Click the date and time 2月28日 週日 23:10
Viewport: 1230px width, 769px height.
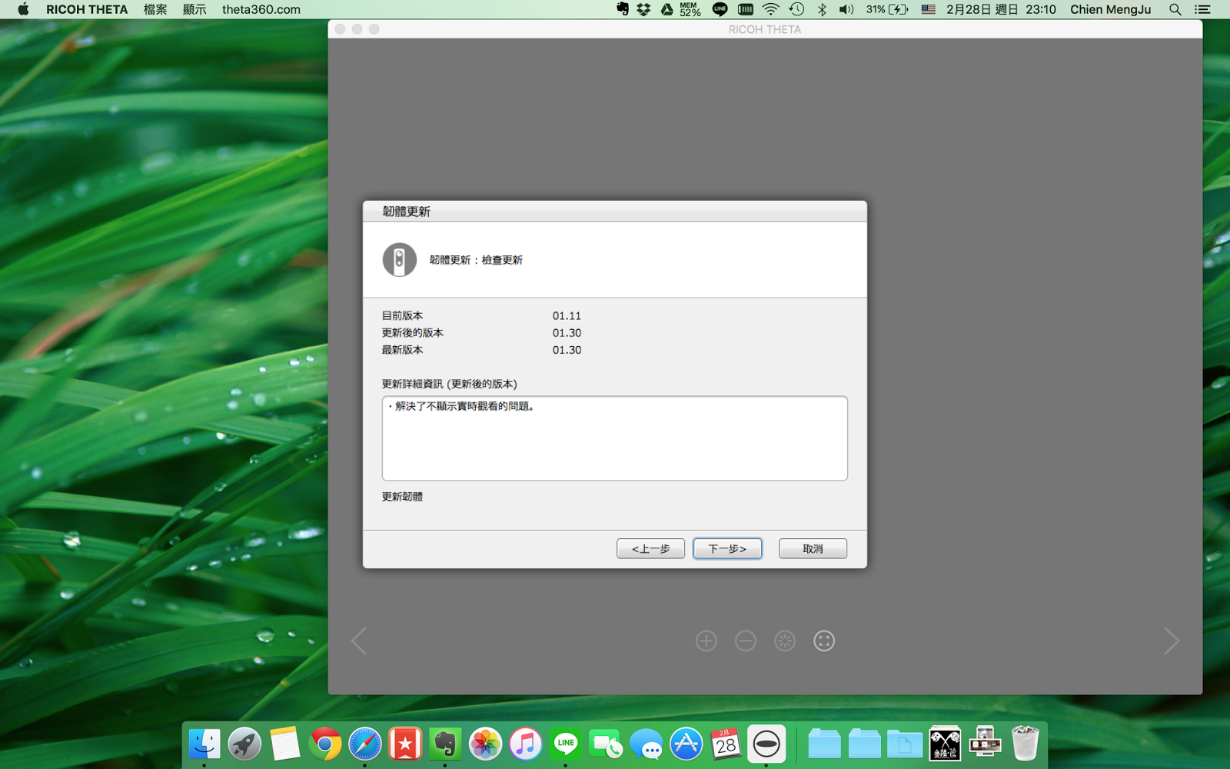coord(1001,9)
